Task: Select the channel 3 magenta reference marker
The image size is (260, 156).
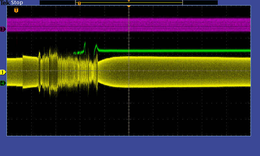Action: (3, 29)
